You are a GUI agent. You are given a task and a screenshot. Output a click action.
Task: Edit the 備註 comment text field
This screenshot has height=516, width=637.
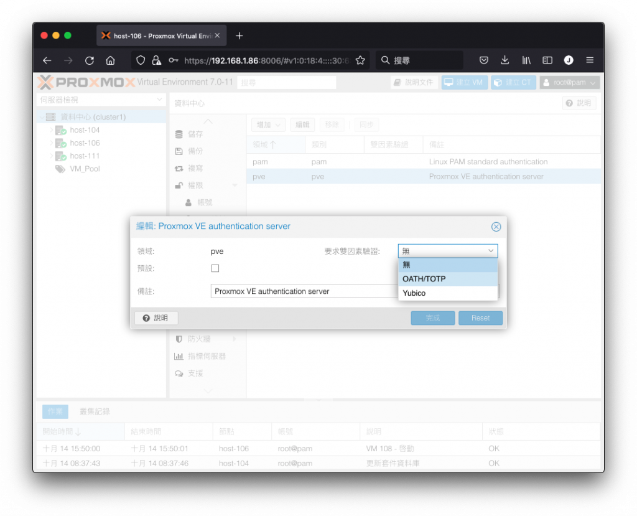[x=305, y=291]
